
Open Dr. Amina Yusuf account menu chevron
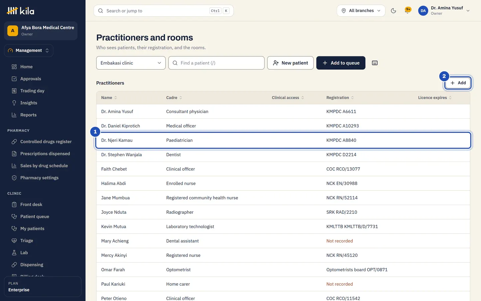coord(468,11)
